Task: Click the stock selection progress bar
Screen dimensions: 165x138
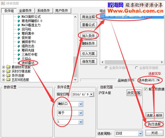Action: tap(98, 80)
